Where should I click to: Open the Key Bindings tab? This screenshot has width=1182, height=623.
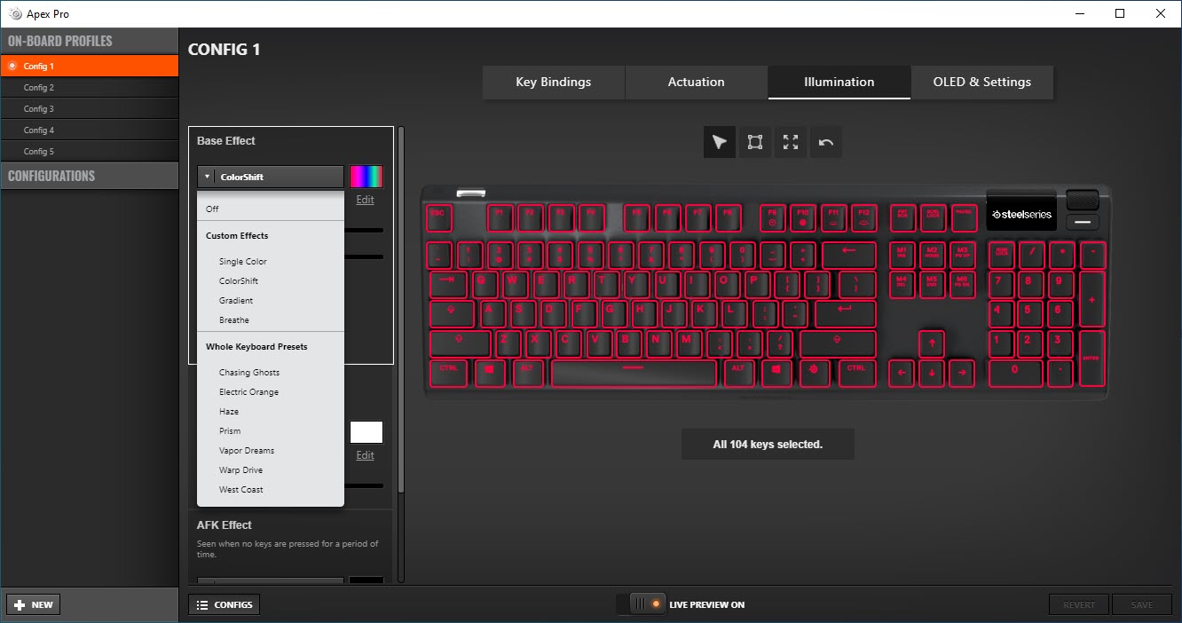click(554, 82)
